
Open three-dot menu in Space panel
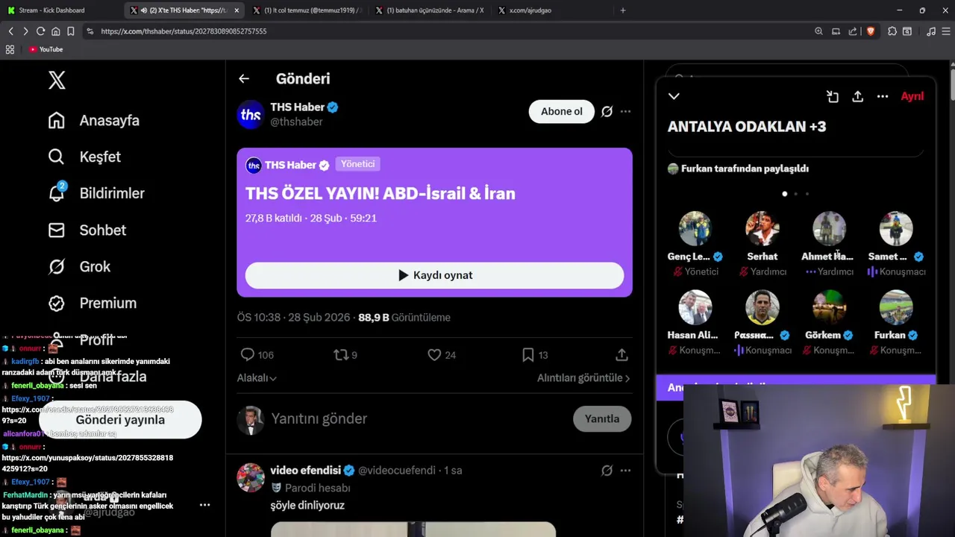tap(883, 96)
